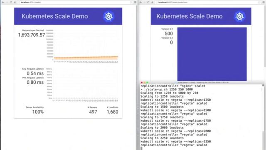Click the terminal window title bar text
Screen dimensions: 266x150
(x=203, y=82)
